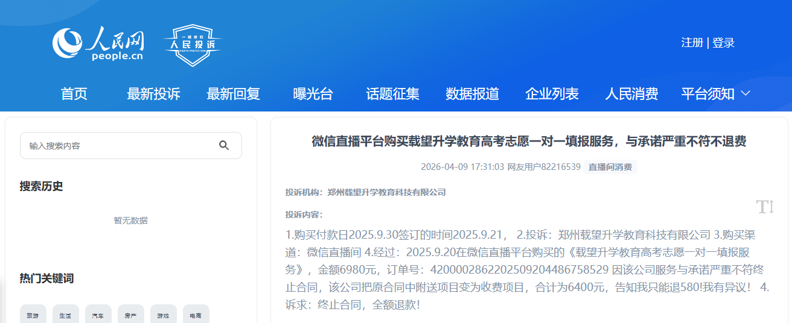The image size is (792, 323).
Task: Click the font size adjust icon
Action: (x=765, y=207)
